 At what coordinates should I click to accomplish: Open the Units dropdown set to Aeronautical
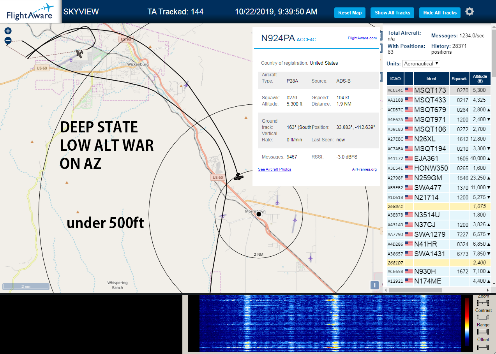(421, 63)
